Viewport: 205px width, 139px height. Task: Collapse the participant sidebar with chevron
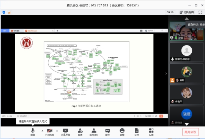166,74
